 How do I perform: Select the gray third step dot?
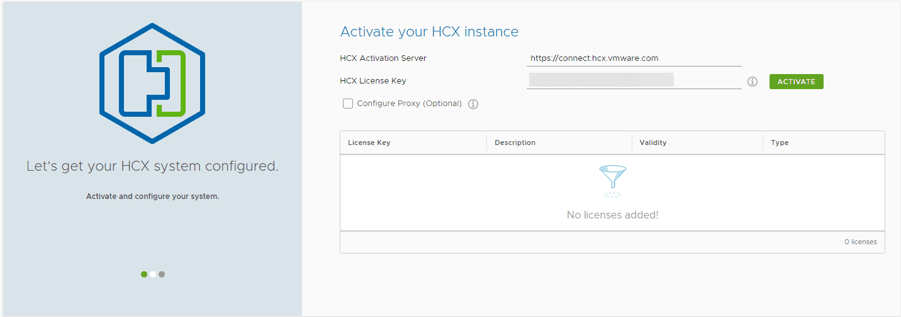point(162,274)
